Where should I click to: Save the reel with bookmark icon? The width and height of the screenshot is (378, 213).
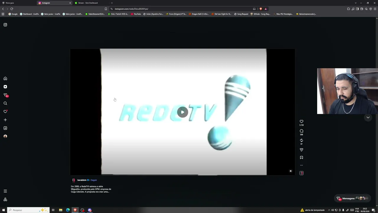(302, 158)
